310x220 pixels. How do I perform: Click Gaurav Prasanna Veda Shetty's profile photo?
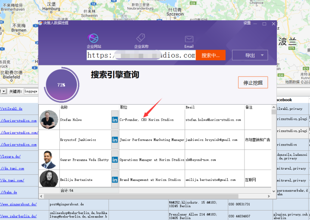point(49,160)
